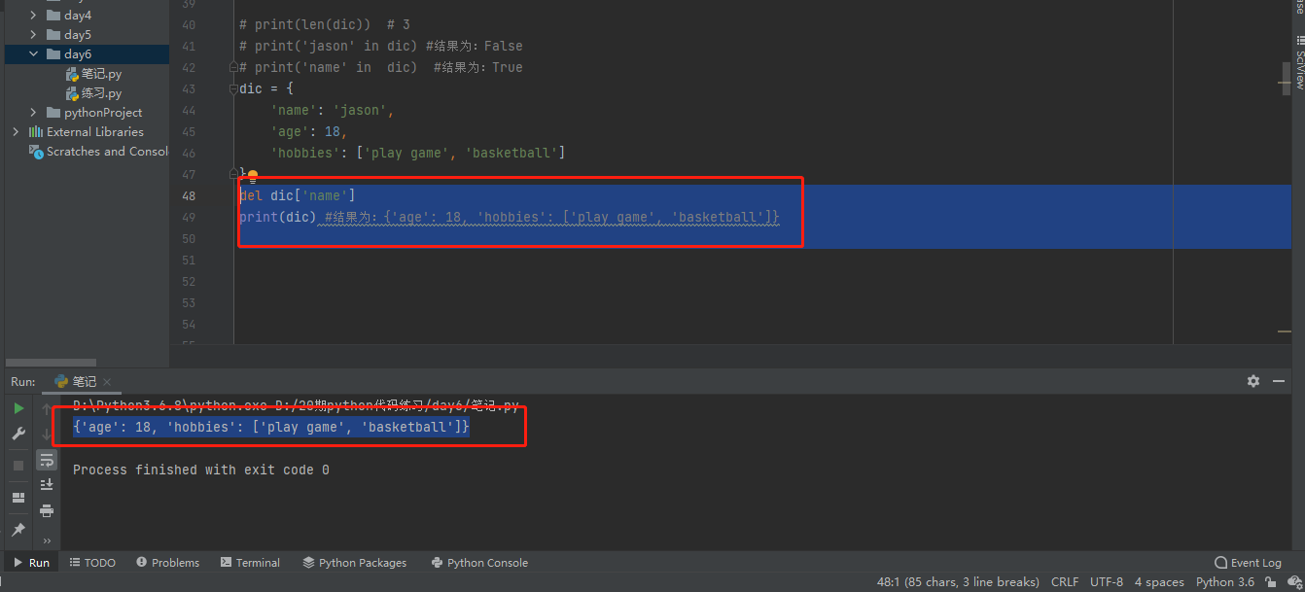Toggle soft-wrap in Run console

pyautogui.click(x=47, y=460)
